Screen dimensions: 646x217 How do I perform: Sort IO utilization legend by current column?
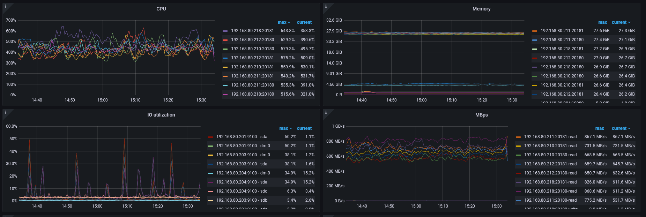[x=304, y=128]
